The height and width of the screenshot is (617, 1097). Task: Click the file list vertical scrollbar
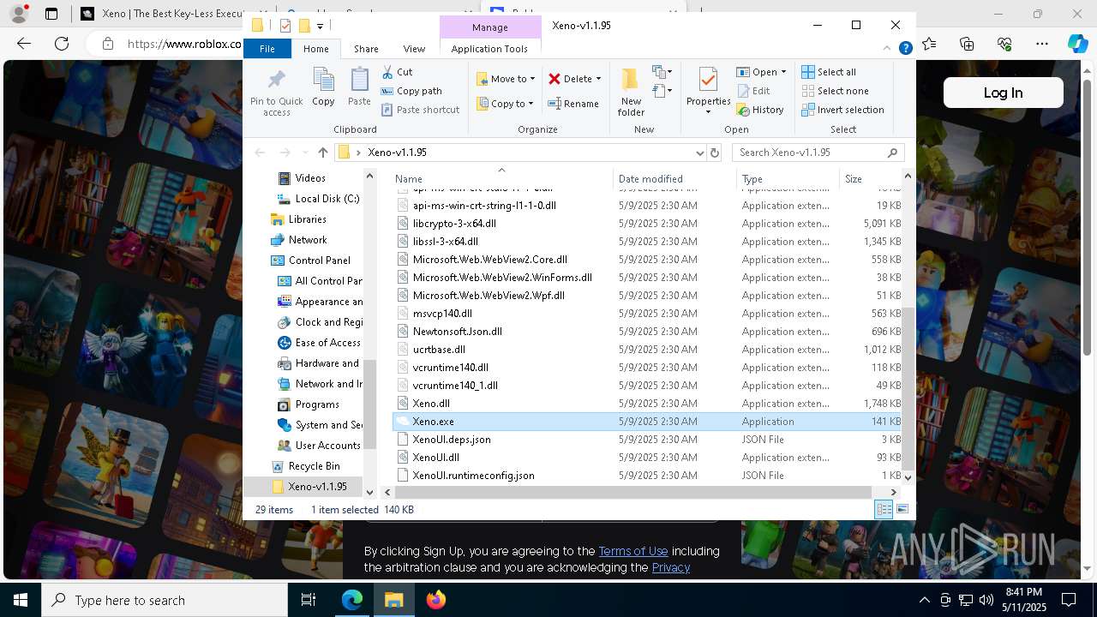[x=908, y=387]
